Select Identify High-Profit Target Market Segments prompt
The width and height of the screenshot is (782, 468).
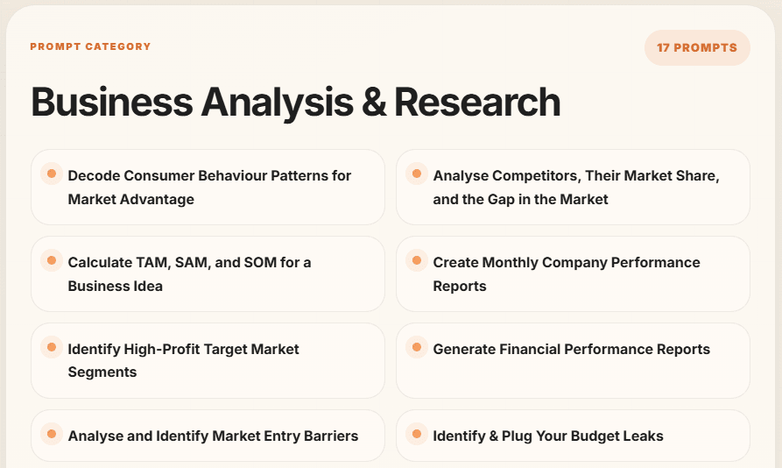click(183, 360)
